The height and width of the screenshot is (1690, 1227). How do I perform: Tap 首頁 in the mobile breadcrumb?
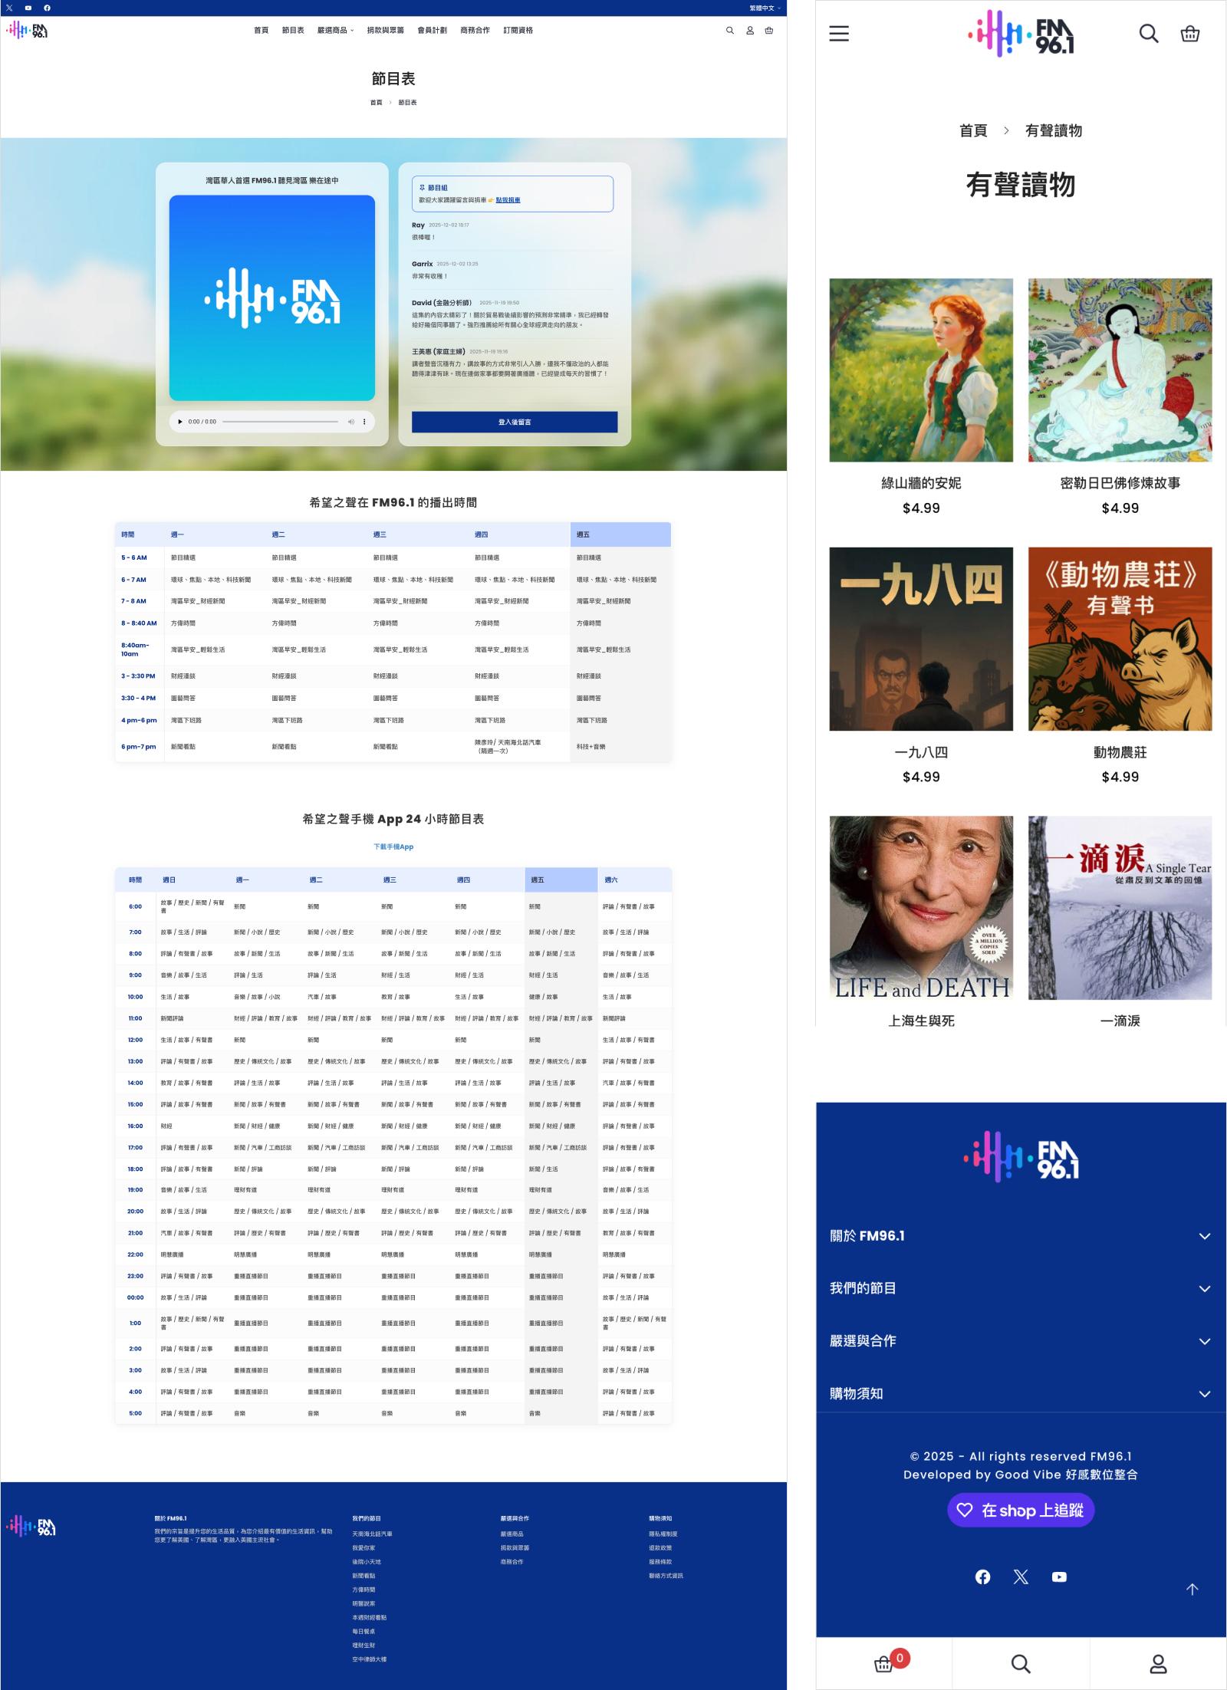point(973,131)
